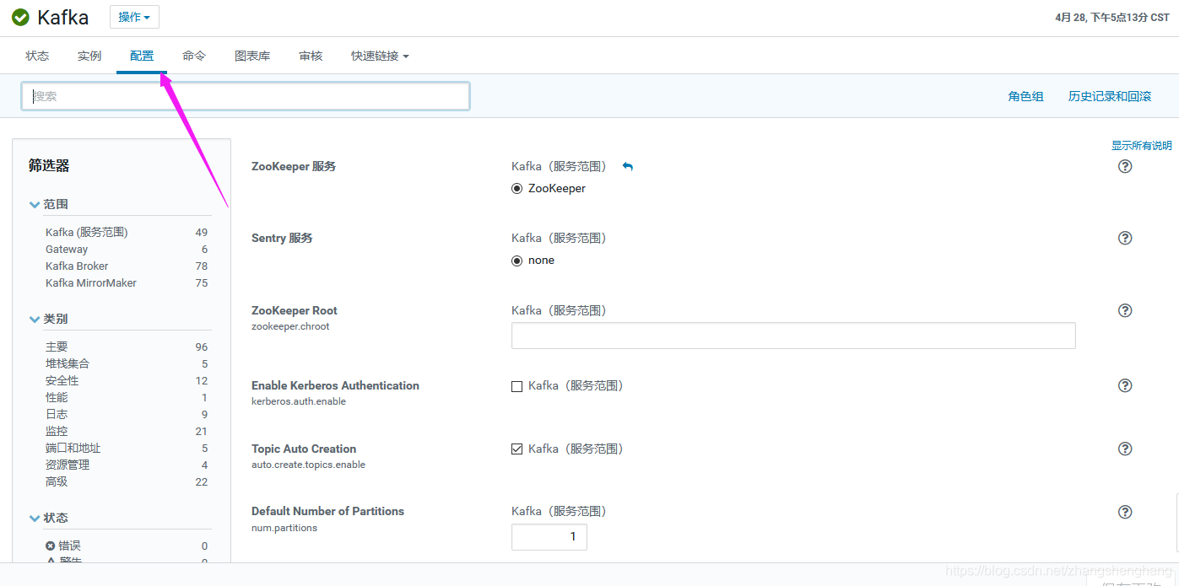This screenshot has height=586, width=1179.
Task: Click help icon for Sentry 服务
Action: click(1125, 238)
